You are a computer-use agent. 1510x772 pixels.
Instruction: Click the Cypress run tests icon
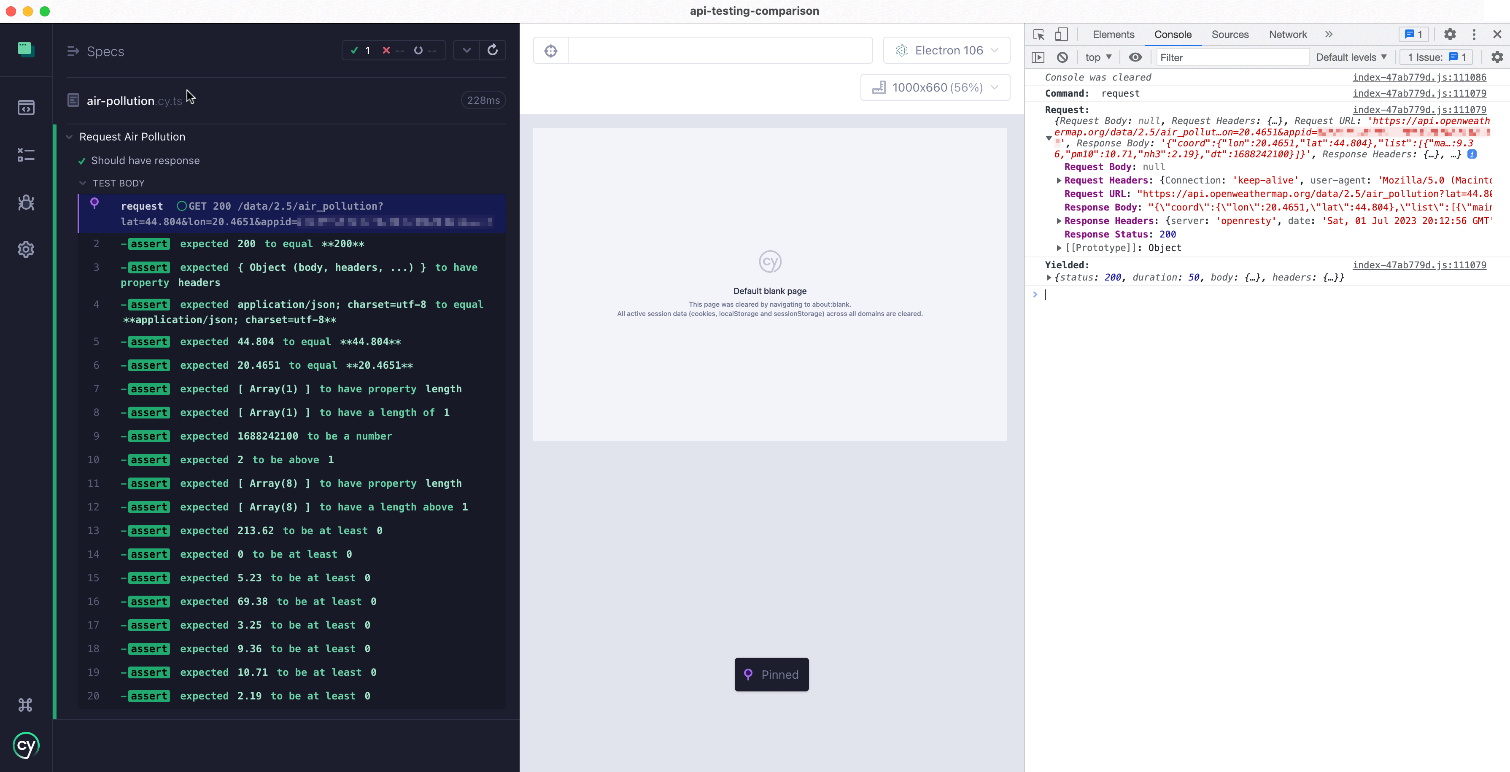click(x=493, y=50)
